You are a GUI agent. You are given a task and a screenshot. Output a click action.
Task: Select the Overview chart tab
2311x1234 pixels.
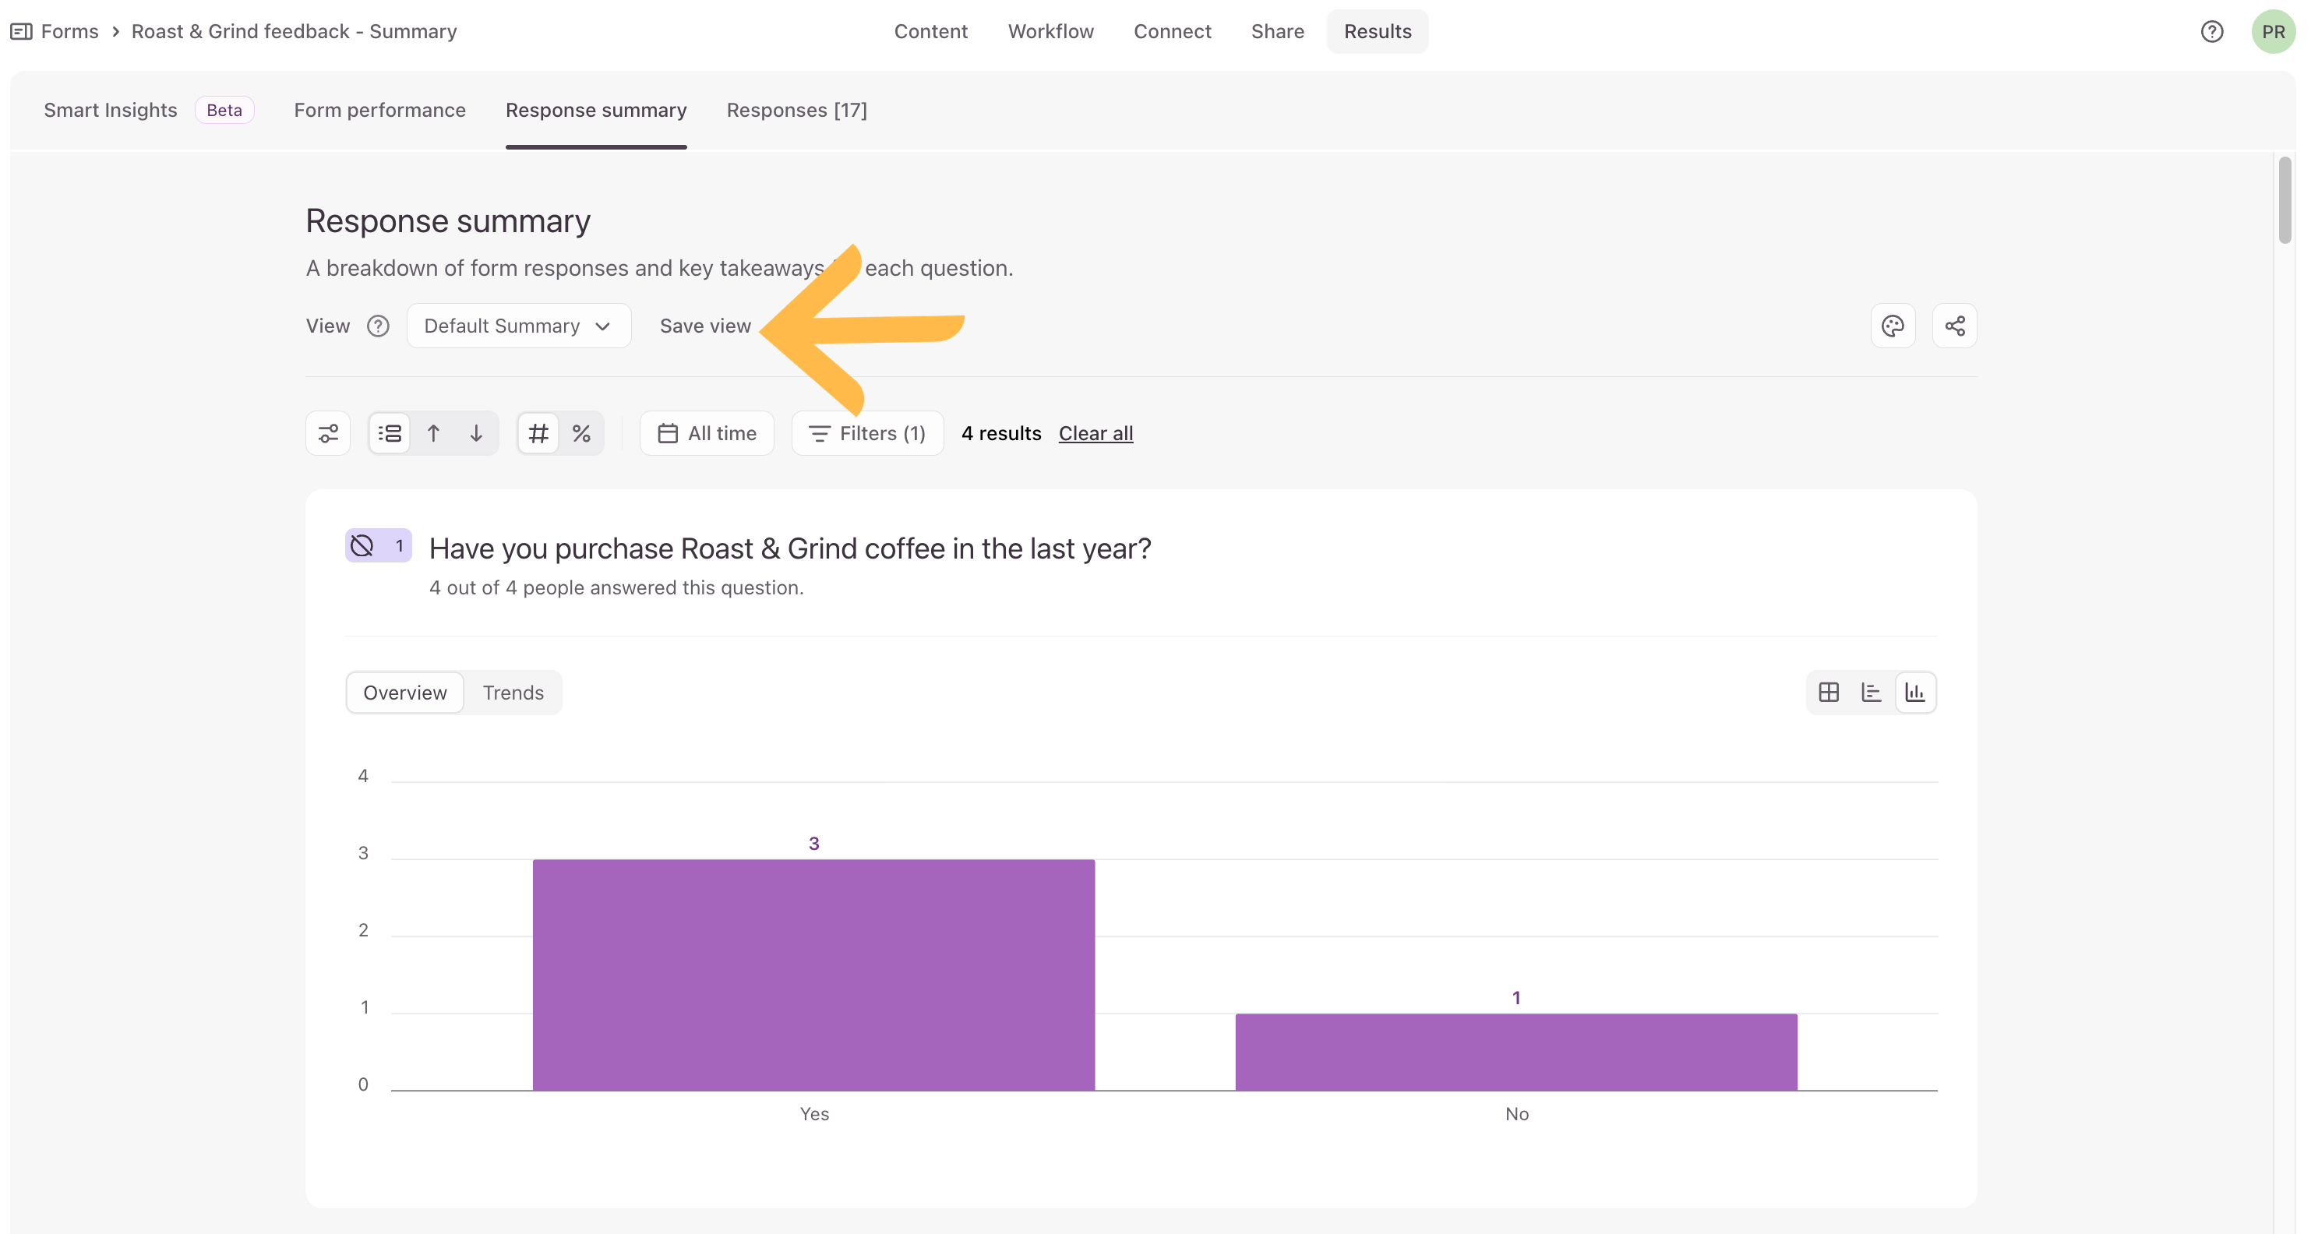[404, 693]
